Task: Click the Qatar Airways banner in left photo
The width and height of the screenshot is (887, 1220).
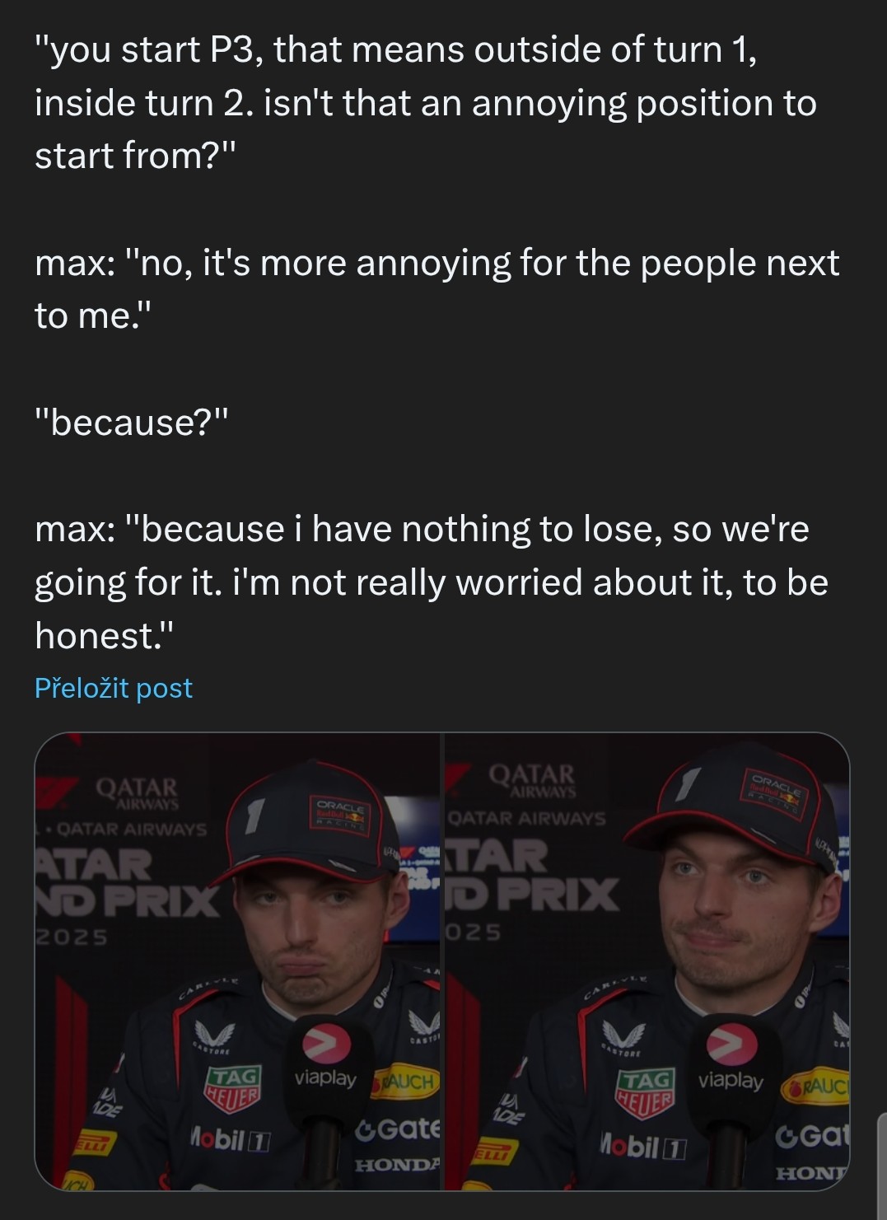Action: [137, 792]
